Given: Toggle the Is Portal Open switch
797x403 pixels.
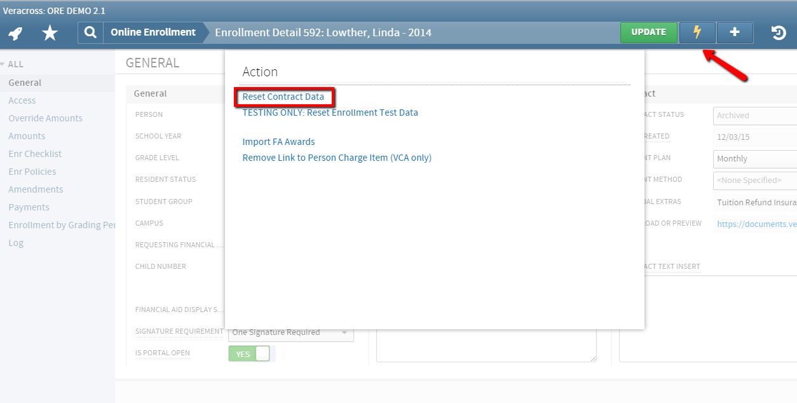Looking at the screenshot, I should click(x=252, y=354).
